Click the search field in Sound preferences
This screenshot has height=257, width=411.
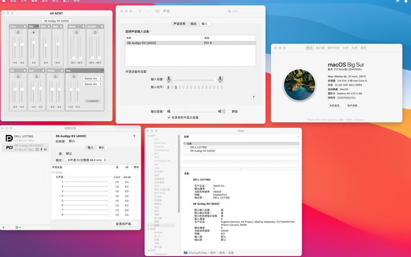[245, 11]
